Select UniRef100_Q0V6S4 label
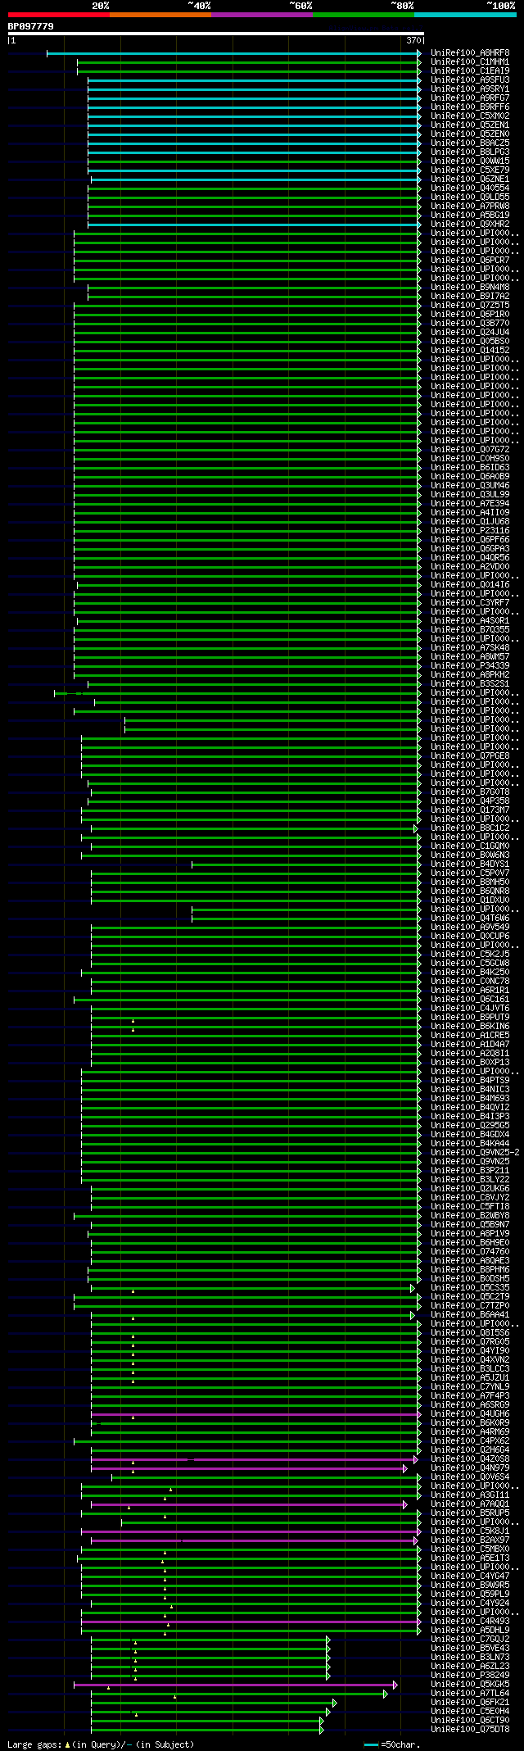The height and width of the screenshot is (1751, 524). point(470,1477)
